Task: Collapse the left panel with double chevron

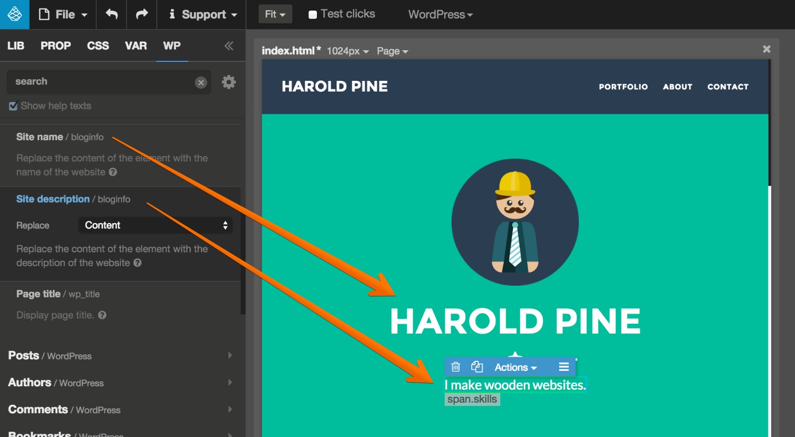Action: tap(228, 46)
